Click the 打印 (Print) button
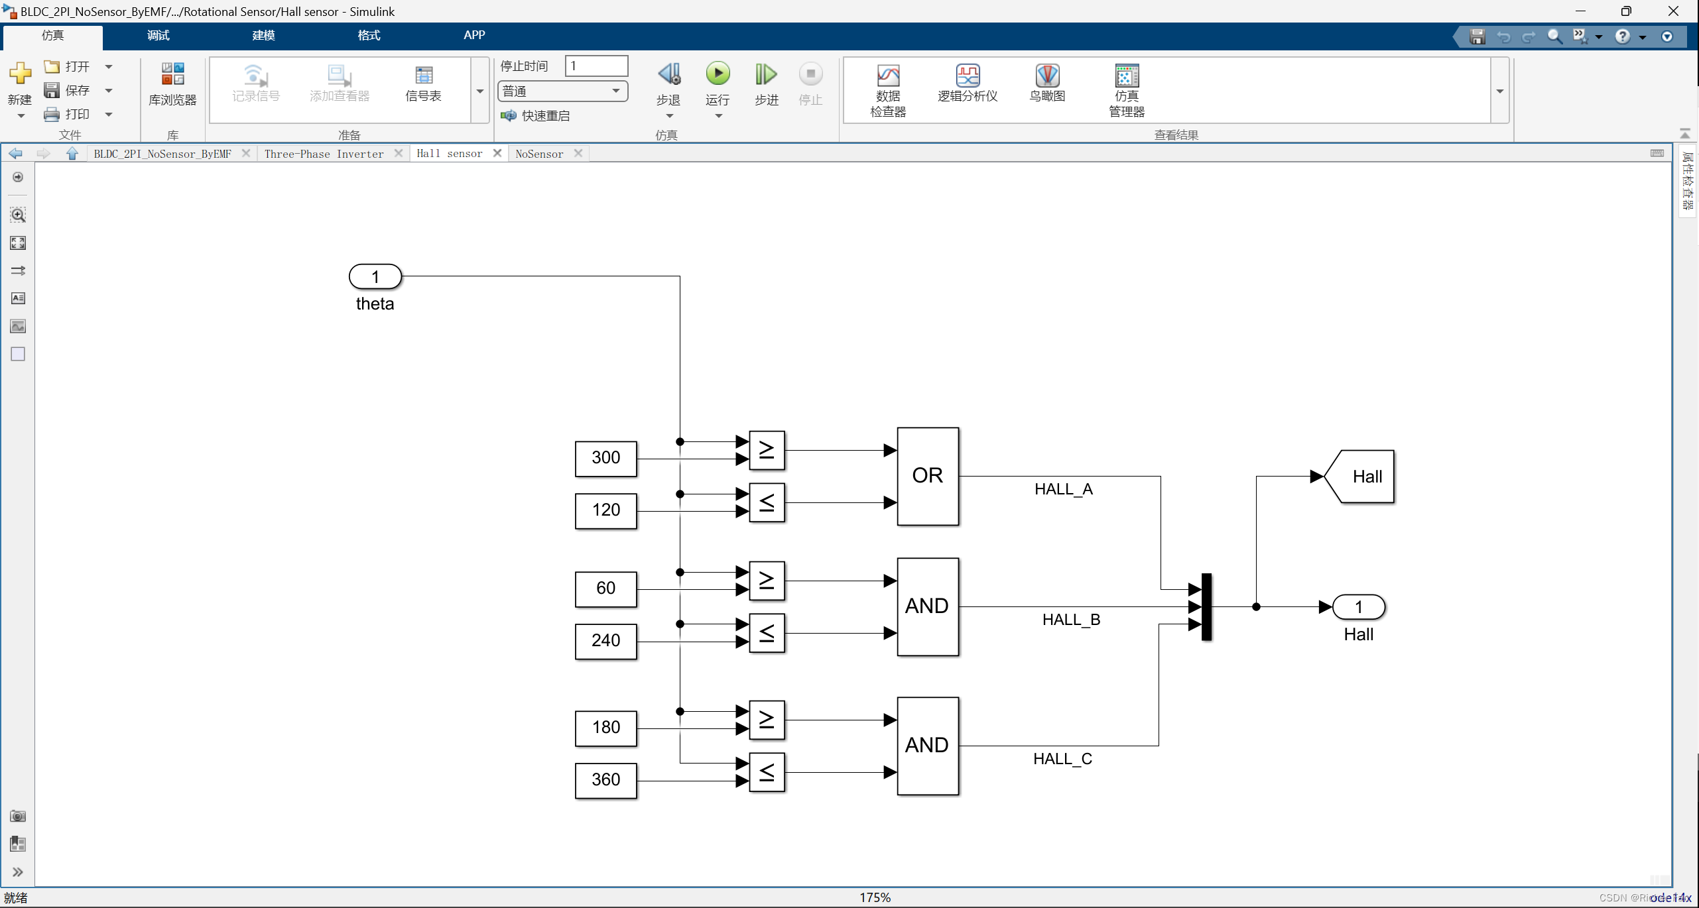This screenshot has height=908, width=1699. pyautogui.click(x=67, y=115)
